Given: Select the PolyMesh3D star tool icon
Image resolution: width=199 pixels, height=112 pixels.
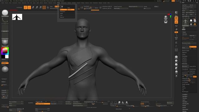Looking at the screenshot, I should click(x=191, y=24).
